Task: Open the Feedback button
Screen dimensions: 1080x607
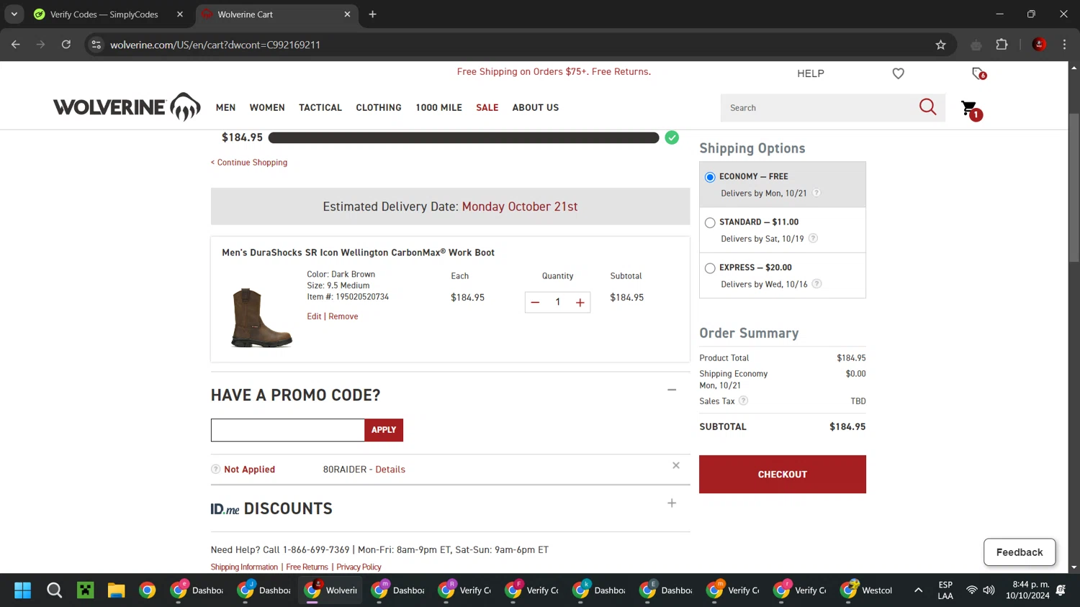Action: pyautogui.click(x=1020, y=552)
